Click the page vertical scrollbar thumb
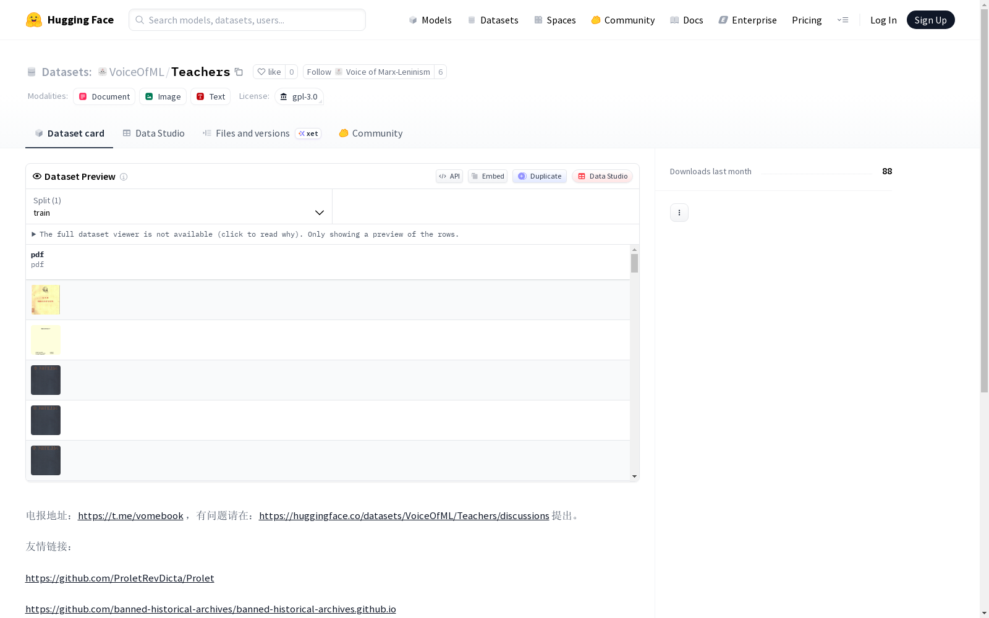The width and height of the screenshot is (989, 618). coord(984,201)
